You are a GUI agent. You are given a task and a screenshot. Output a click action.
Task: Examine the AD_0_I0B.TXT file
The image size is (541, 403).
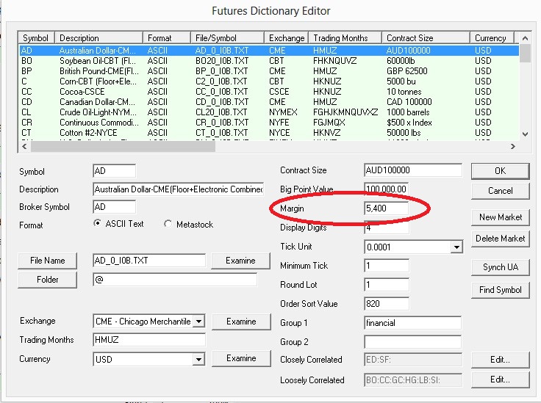click(240, 261)
